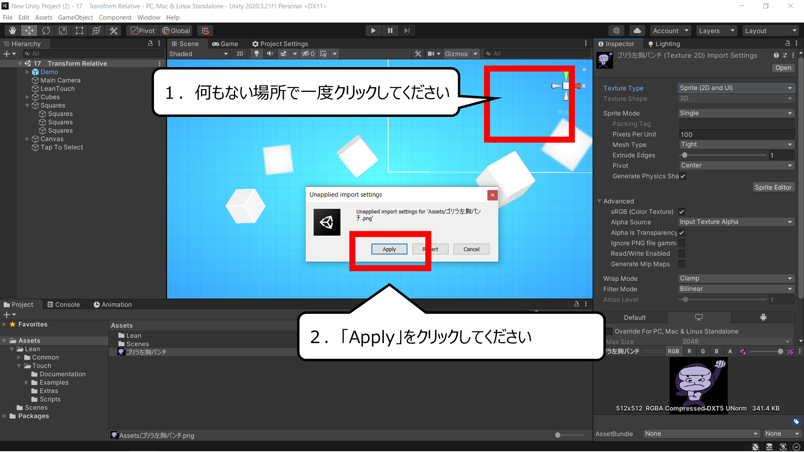Toggle grid snapping icon
This screenshot has height=452, width=804.
click(x=205, y=31)
